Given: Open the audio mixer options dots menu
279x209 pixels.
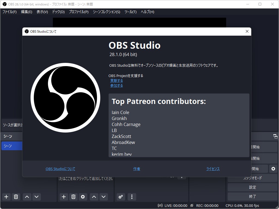Looking at the screenshot, I should (132, 197).
